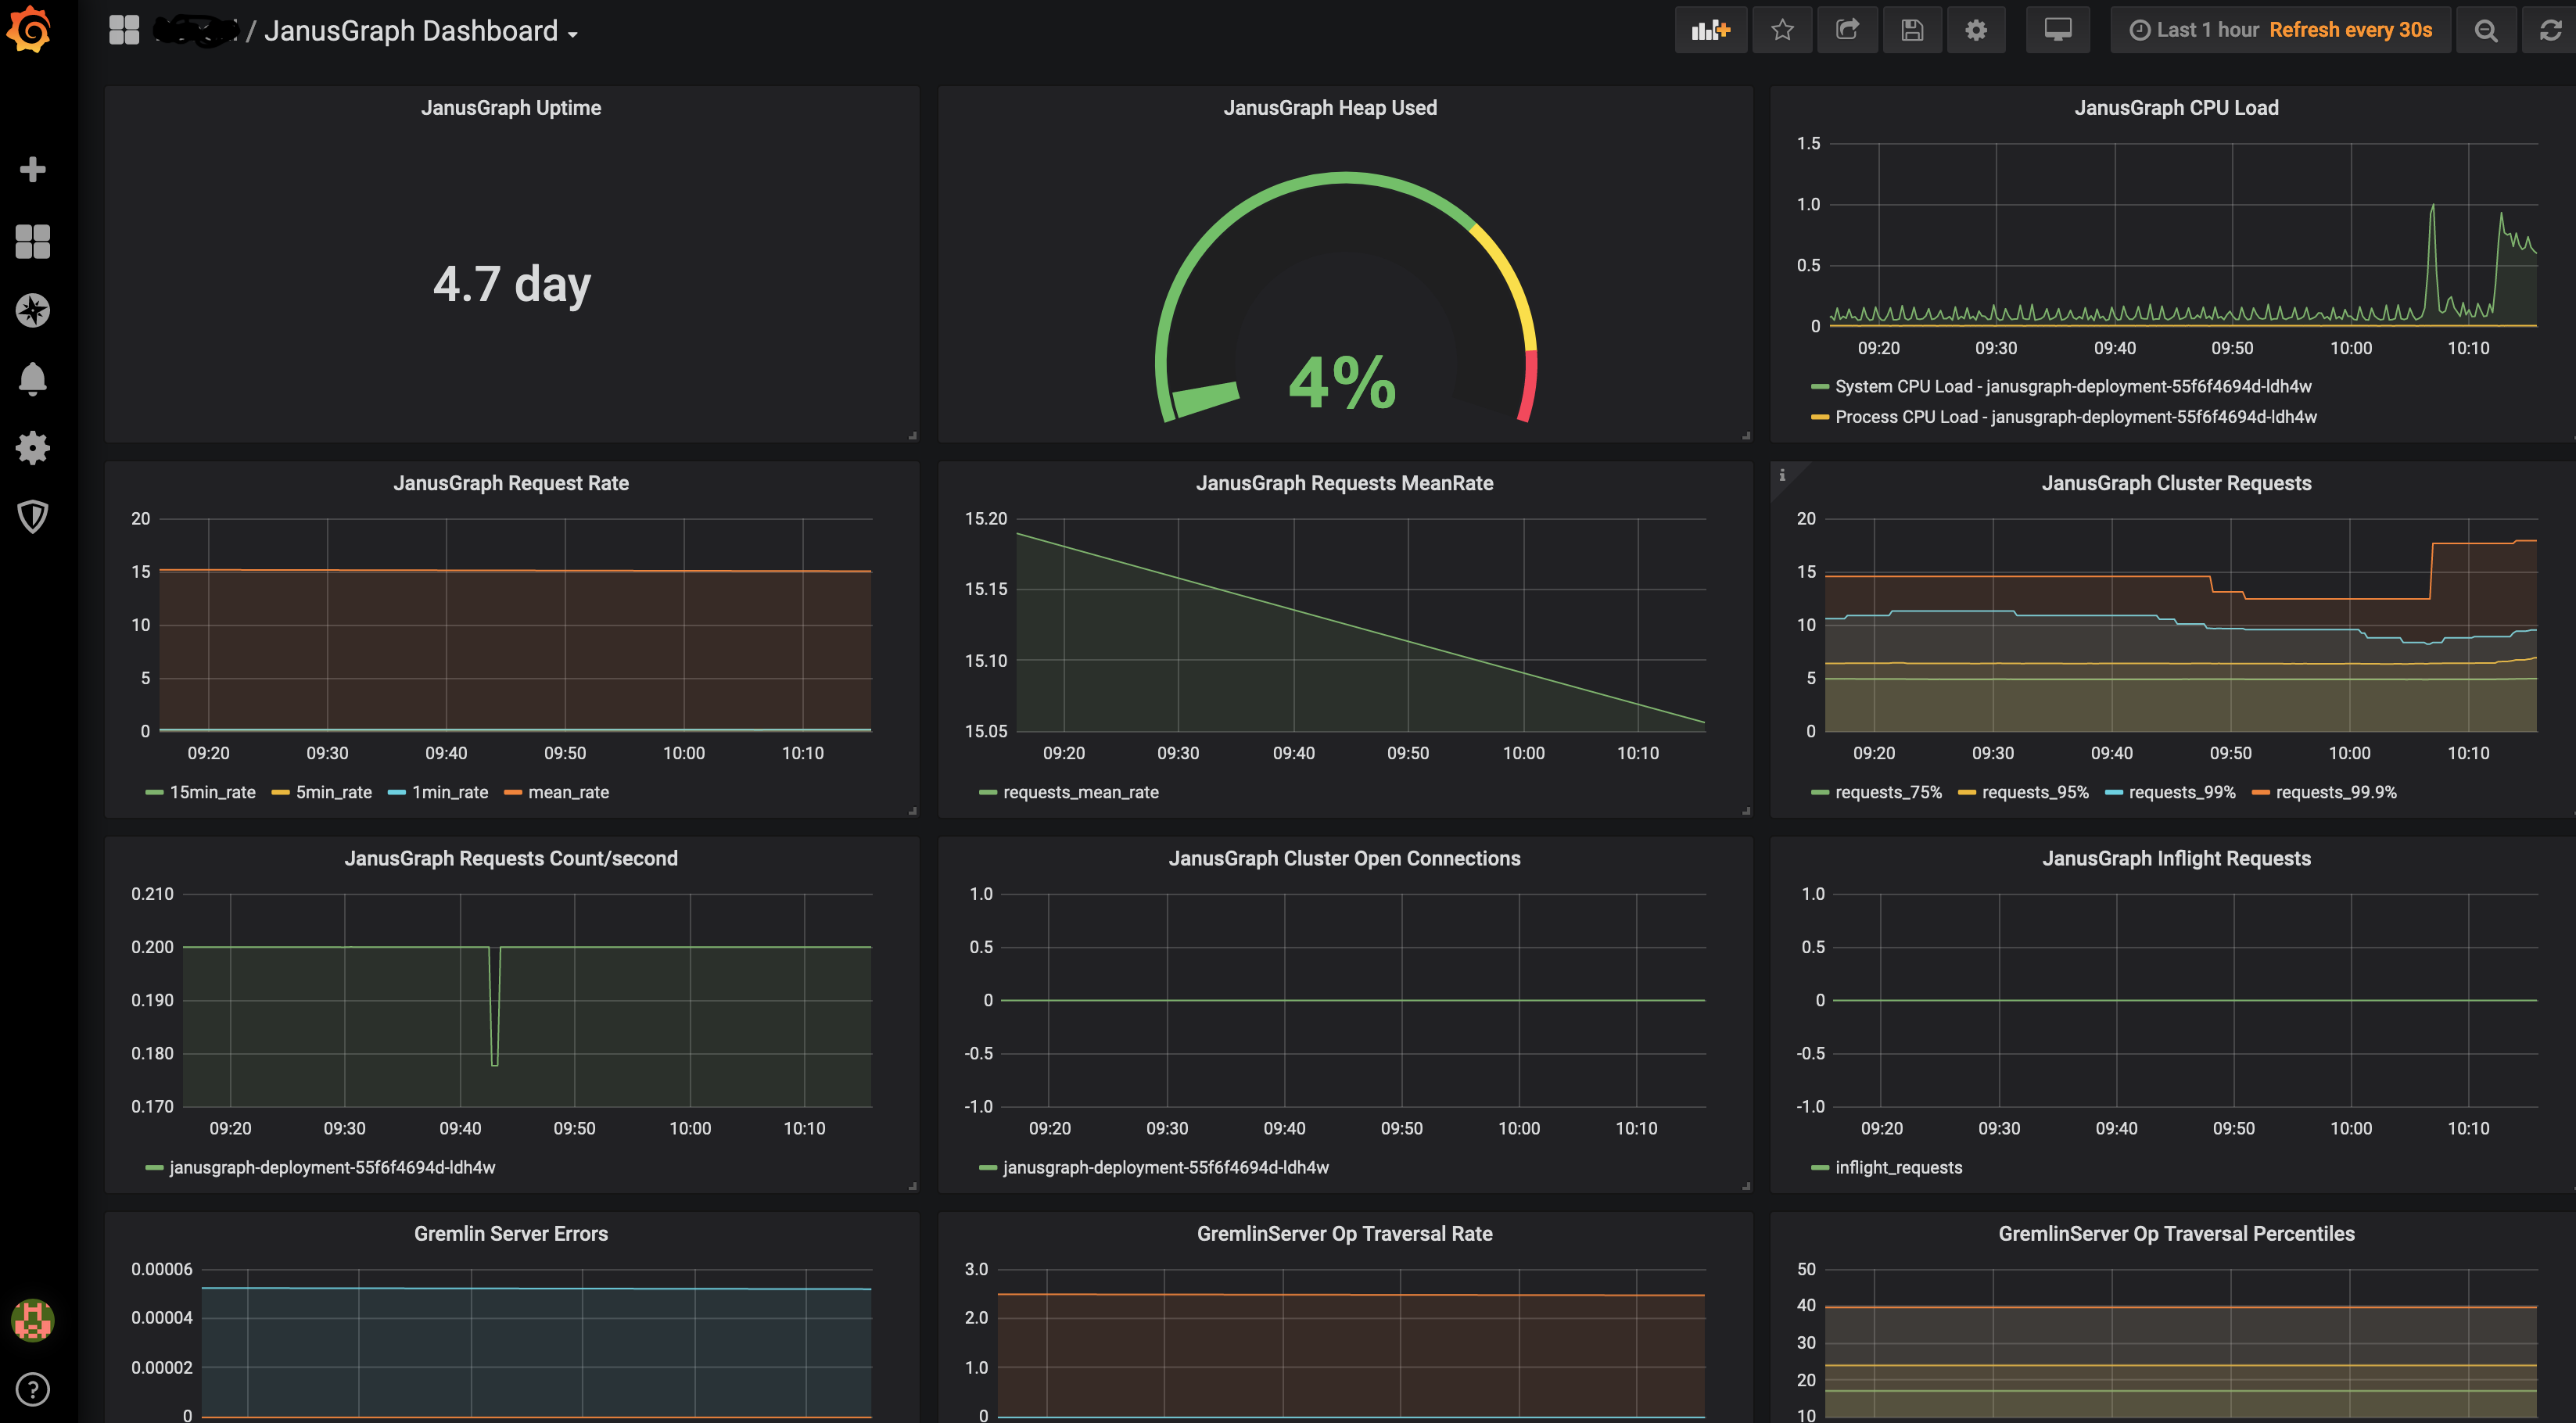
Task: Click the info icon on Cluster Requests panel
Action: pos(1782,475)
